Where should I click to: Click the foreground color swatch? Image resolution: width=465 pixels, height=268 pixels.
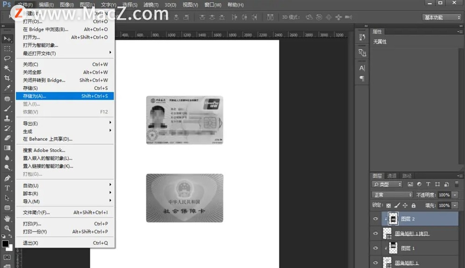[x=5, y=244]
